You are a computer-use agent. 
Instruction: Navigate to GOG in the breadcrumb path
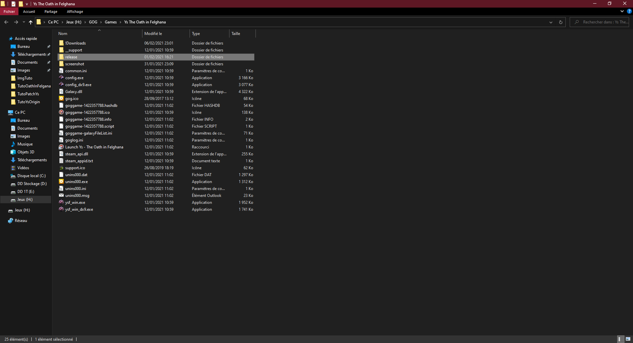93,22
